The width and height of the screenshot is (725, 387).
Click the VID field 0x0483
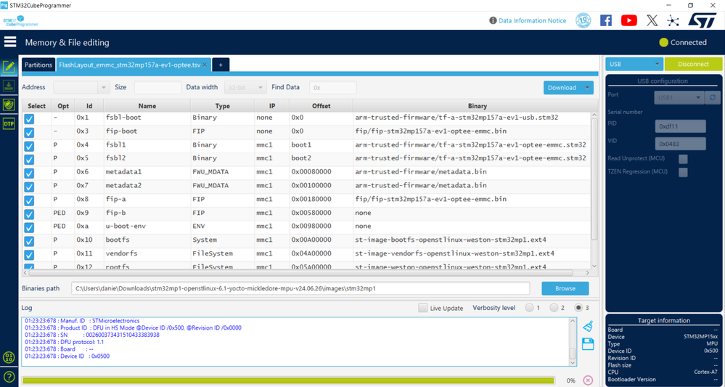tap(680, 143)
